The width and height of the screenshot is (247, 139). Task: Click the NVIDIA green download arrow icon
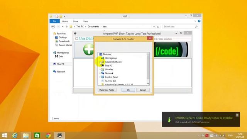point(169,120)
